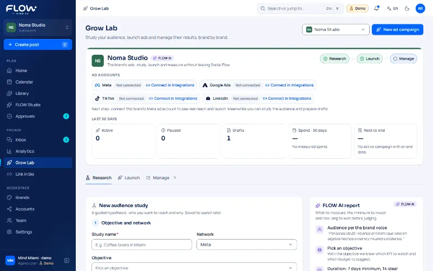The image size is (433, 271).
Task: Click the Link in bio icon
Action: (x=9, y=174)
